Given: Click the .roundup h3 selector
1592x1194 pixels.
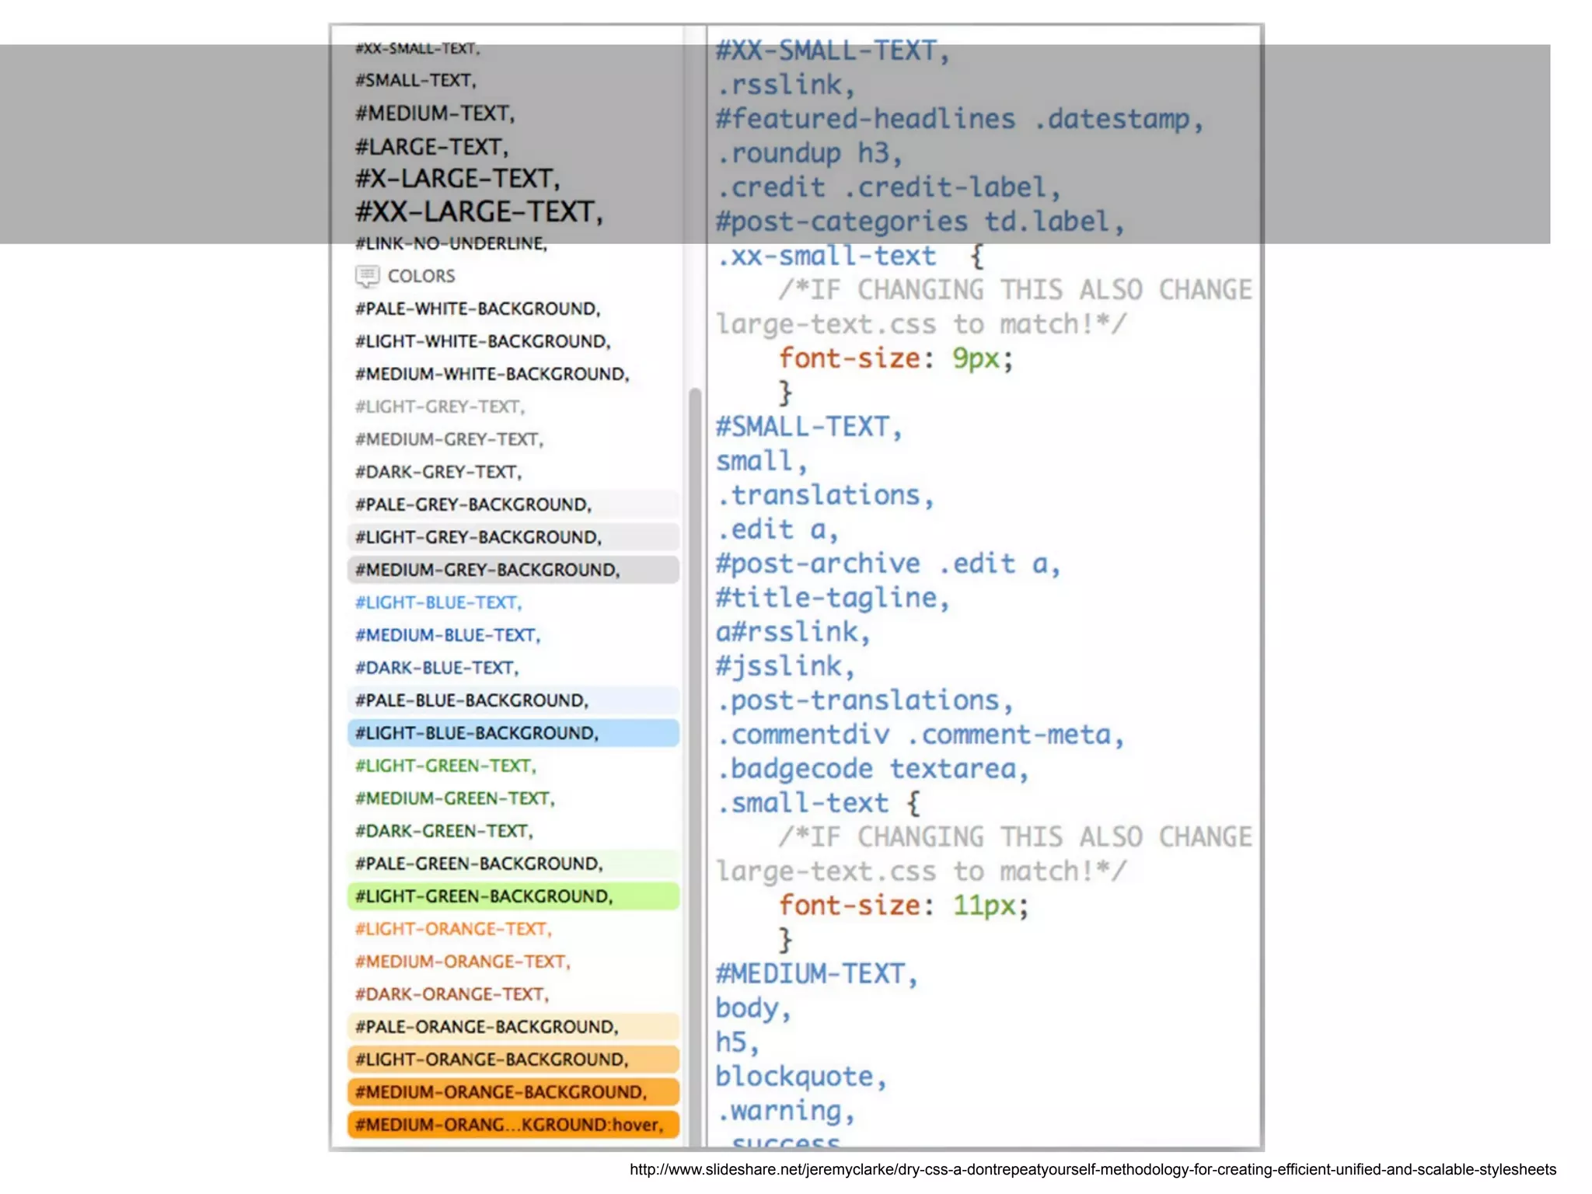Looking at the screenshot, I should 809,153.
